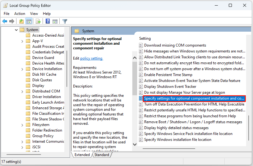The width and height of the screenshot is (253, 166).
Task: Expand the Distributed COM tree node
Action: coord(22,92)
